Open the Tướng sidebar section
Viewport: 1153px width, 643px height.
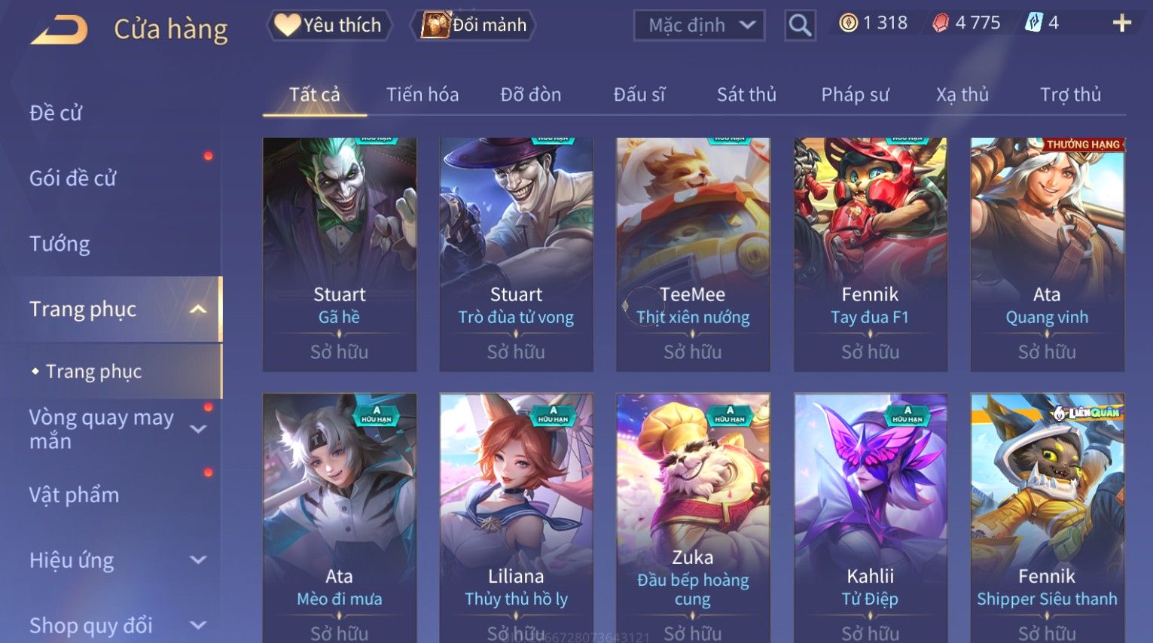[x=59, y=244]
